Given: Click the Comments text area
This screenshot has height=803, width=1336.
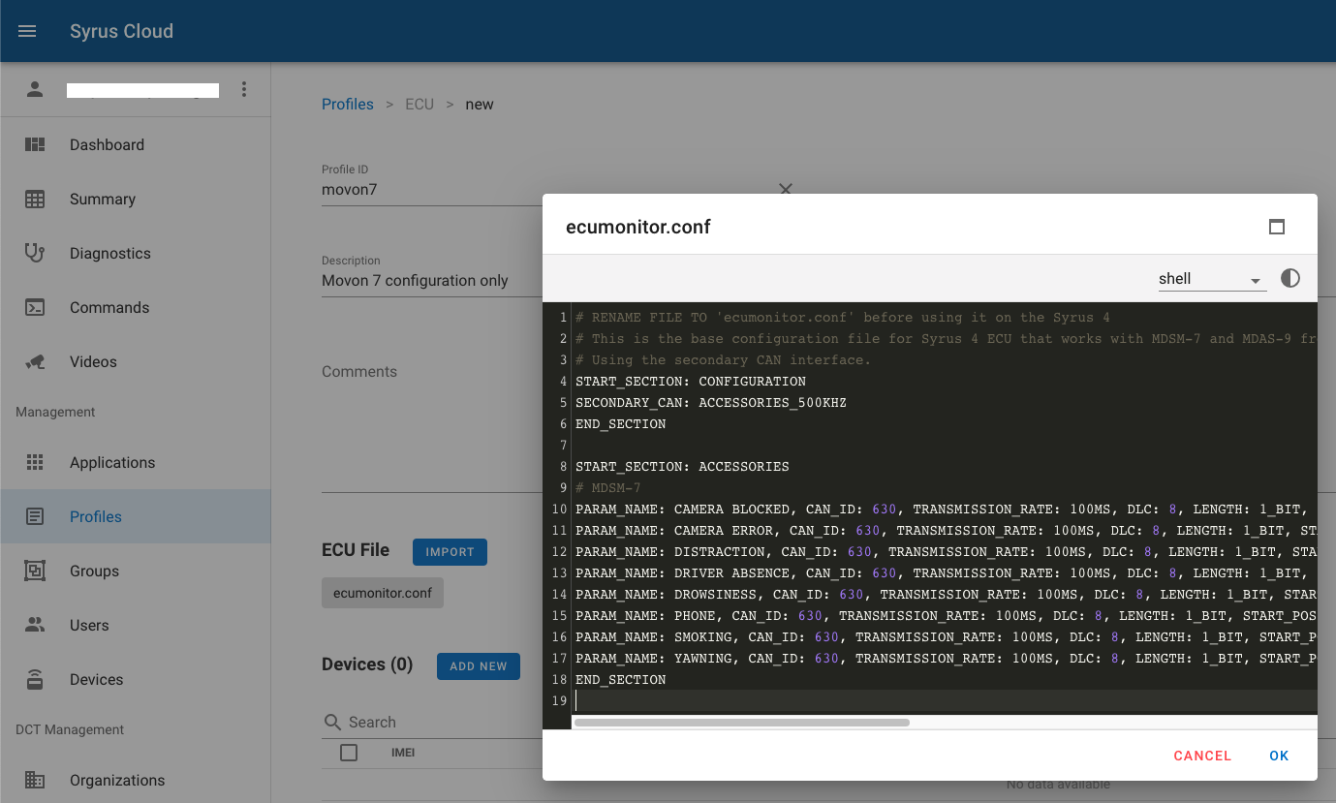Looking at the screenshot, I should (432, 426).
